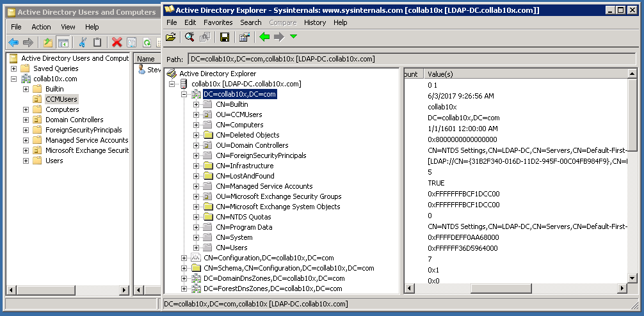644x316 pixels.
Task: Click the Save snapshot floppy disk icon
Action: pyautogui.click(x=225, y=37)
